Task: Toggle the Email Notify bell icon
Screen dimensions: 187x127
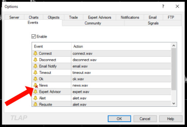Action: pos(35,66)
